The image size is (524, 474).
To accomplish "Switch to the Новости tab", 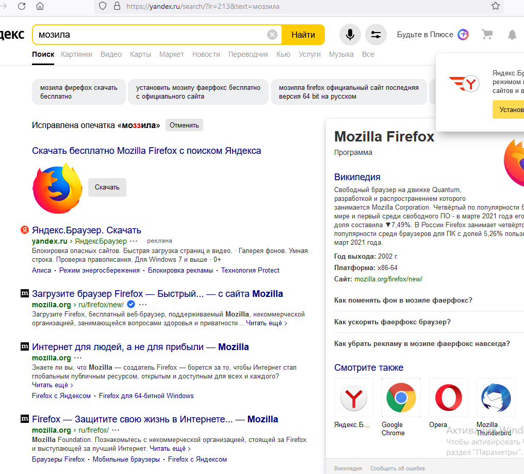I will click(x=206, y=54).
